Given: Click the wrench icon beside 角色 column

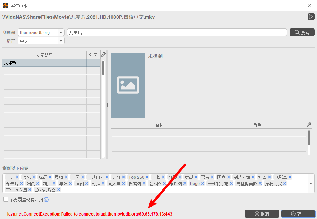Looking at the screenshot, I should coord(309,124).
